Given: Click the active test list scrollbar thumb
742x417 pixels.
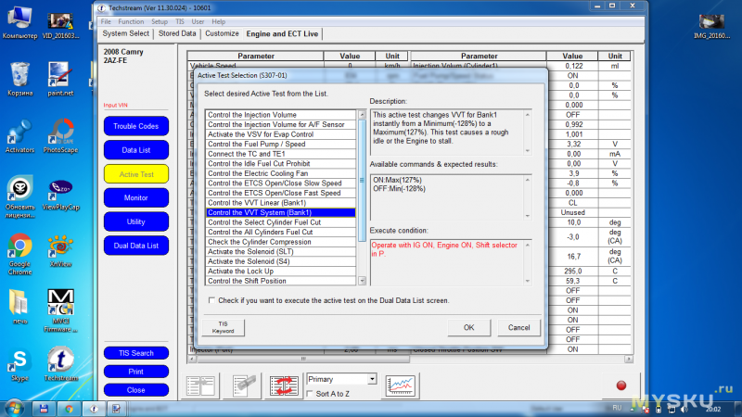Looking at the screenshot, I should pyautogui.click(x=362, y=180).
